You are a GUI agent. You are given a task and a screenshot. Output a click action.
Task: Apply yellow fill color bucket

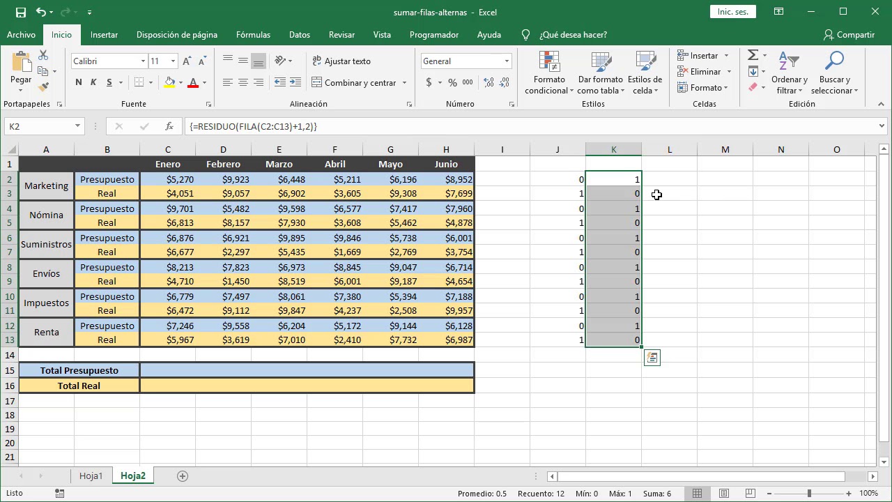(x=169, y=82)
